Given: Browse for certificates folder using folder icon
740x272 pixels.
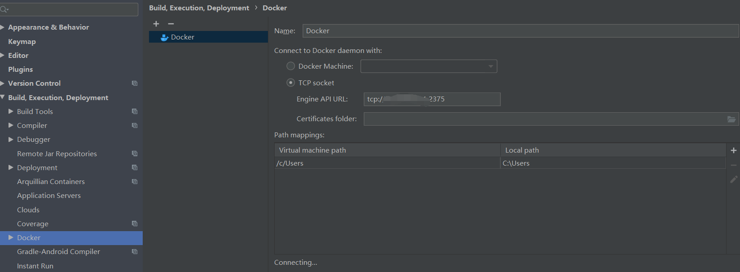Looking at the screenshot, I should pos(731,119).
